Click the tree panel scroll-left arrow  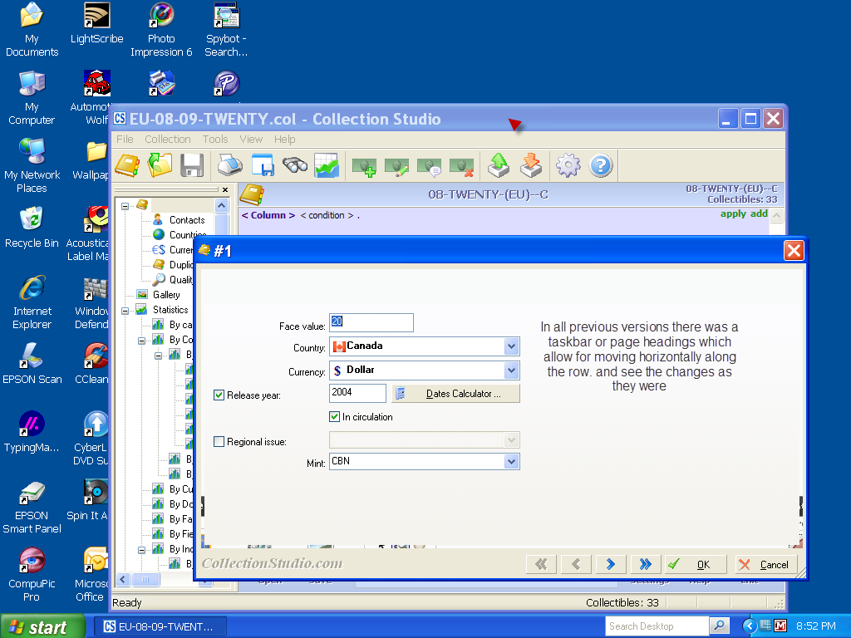(123, 579)
